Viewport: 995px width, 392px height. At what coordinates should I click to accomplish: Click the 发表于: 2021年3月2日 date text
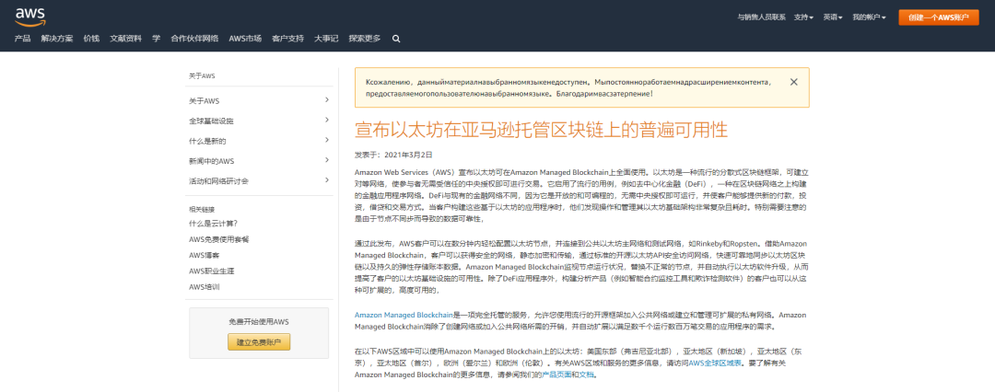(x=393, y=155)
